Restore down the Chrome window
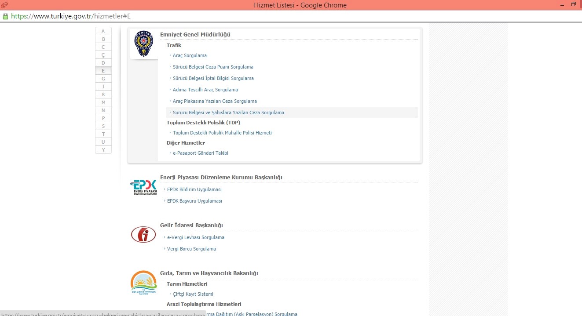The image size is (582, 316). coord(574,4)
